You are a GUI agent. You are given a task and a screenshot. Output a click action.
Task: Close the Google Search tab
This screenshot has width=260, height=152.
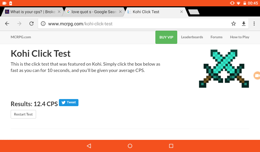pos(120,12)
